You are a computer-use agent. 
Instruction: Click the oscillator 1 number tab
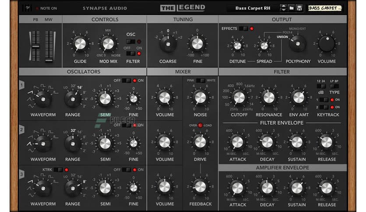[x=22, y=85]
